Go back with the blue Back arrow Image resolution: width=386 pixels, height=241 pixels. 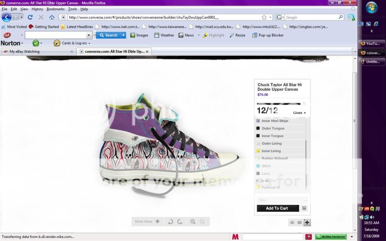click(x=6, y=17)
